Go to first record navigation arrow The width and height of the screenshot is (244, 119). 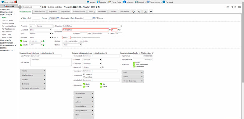click(228, 7)
